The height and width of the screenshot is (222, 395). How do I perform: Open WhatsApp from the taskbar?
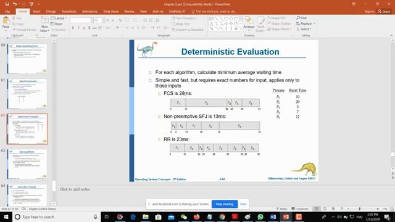point(260,216)
